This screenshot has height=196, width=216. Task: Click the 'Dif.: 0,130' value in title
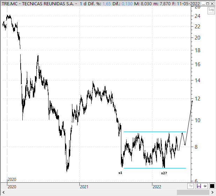(122, 3)
